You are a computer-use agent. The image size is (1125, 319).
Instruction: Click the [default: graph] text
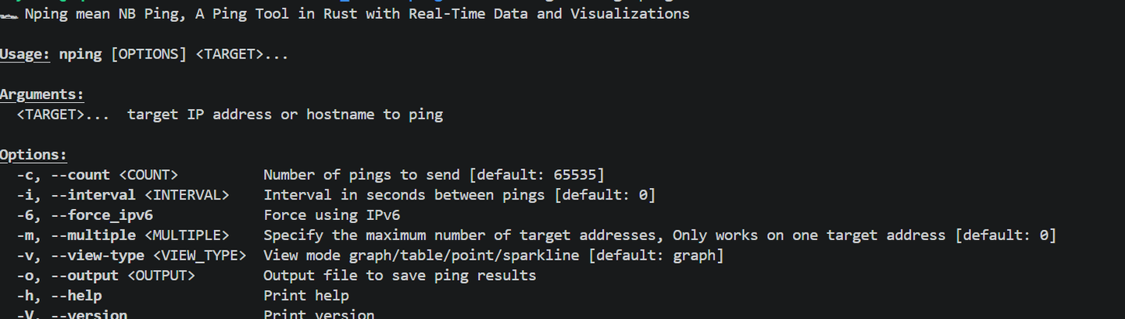tap(659, 256)
